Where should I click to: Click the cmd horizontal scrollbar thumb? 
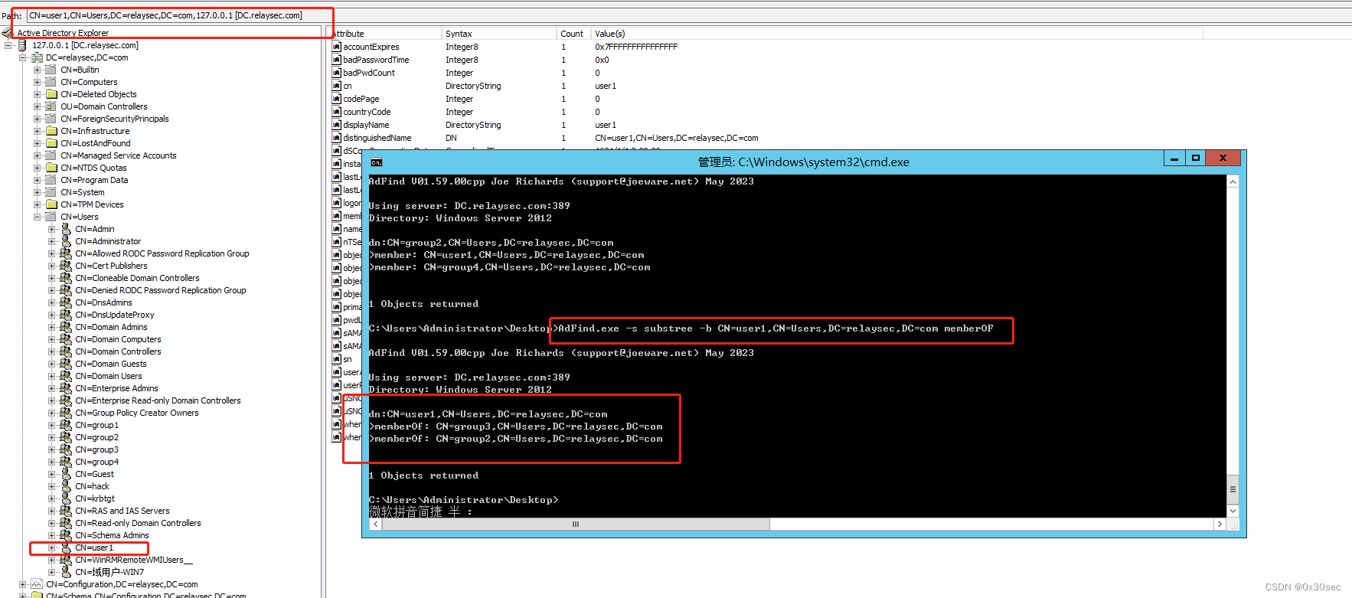576,524
